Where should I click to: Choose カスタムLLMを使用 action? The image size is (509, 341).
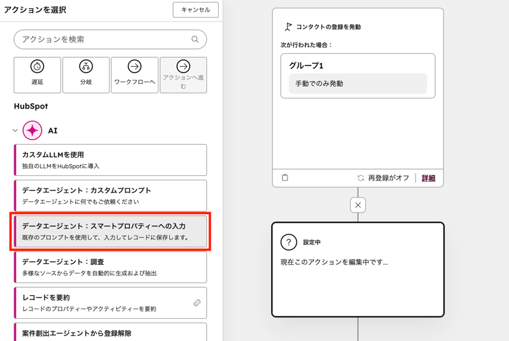pyautogui.click(x=110, y=160)
